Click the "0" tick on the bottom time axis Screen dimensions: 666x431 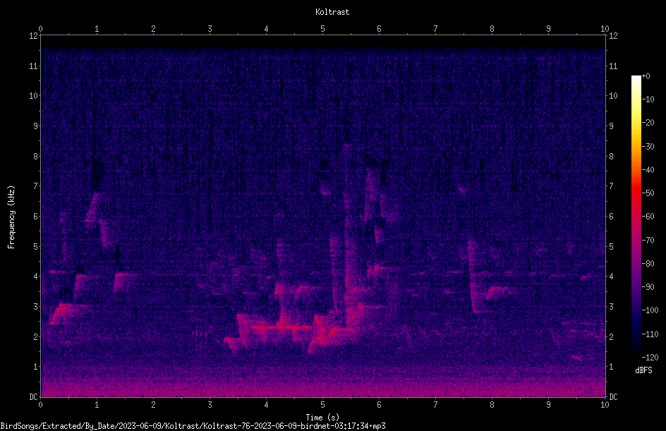40,405
